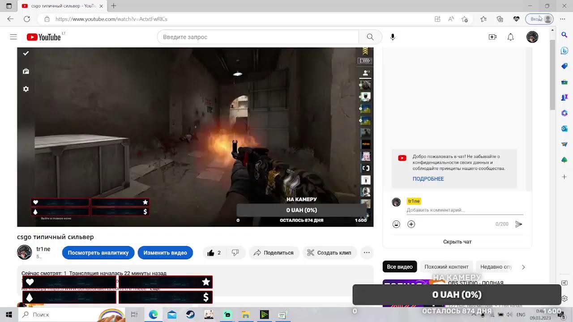The width and height of the screenshot is (573, 322).
Task: Click the browser back arrow
Action: click(10, 19)
